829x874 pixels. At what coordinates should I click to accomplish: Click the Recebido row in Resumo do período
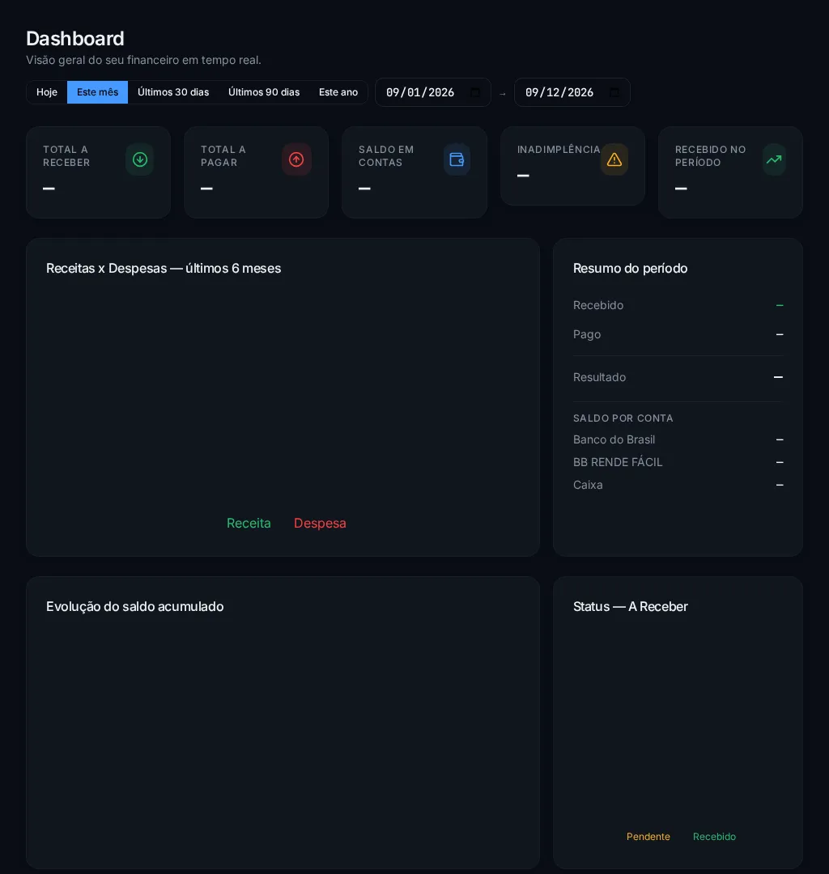678,305
